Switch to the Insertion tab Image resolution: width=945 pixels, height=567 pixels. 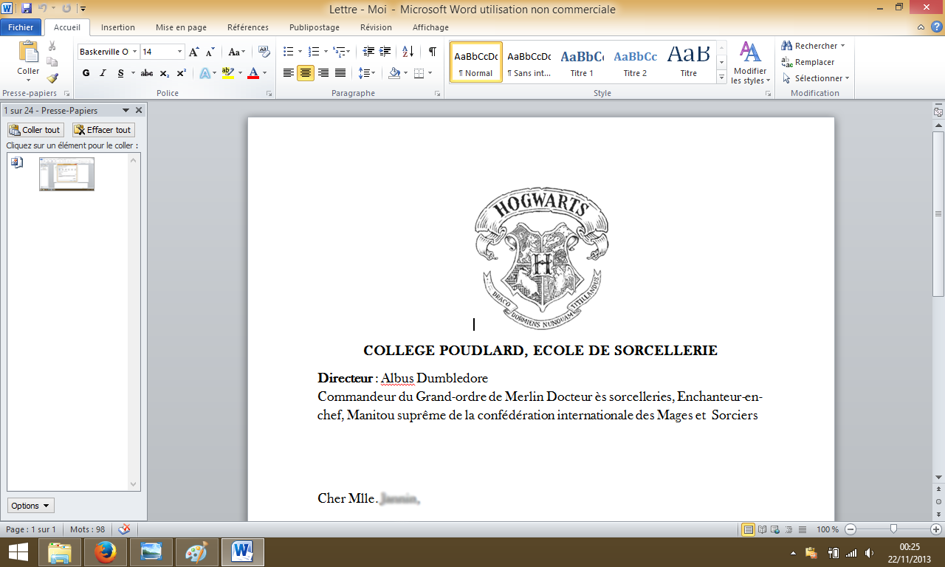[118, 27]
